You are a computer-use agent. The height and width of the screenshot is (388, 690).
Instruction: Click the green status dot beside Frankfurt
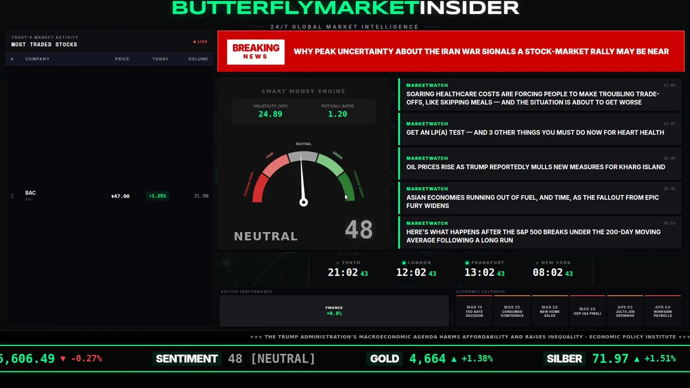(x=467, y=263)
